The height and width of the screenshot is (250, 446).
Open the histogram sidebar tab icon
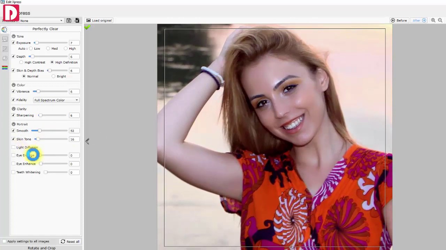coord(5,39)
